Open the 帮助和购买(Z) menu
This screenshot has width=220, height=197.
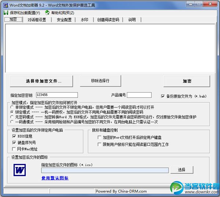63,13
